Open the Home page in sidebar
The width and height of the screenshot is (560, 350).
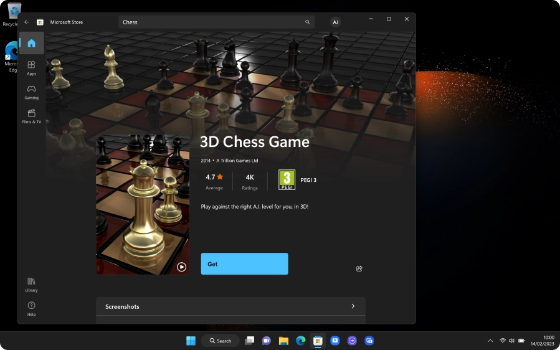point(31,44)
